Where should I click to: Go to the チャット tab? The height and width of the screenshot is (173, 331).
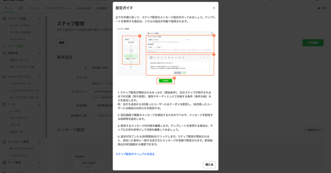(34, 8)
